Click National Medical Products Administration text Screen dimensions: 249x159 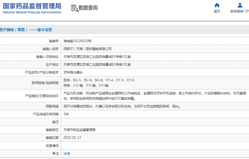click(x=32, y=12)
